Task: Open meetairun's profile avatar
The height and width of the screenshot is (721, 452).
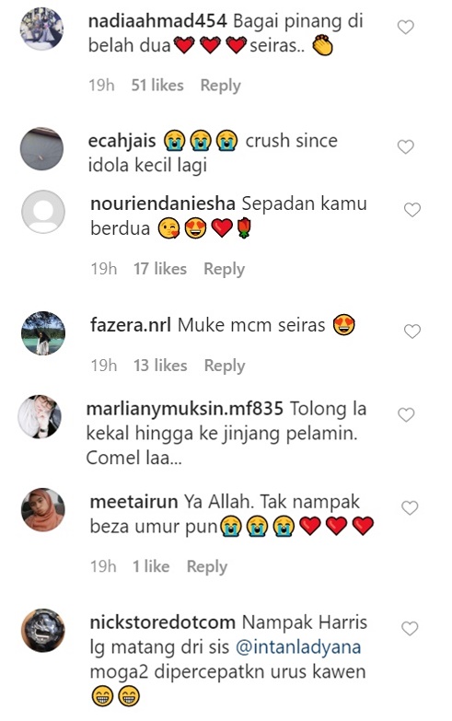Action: tap(43, 509)
